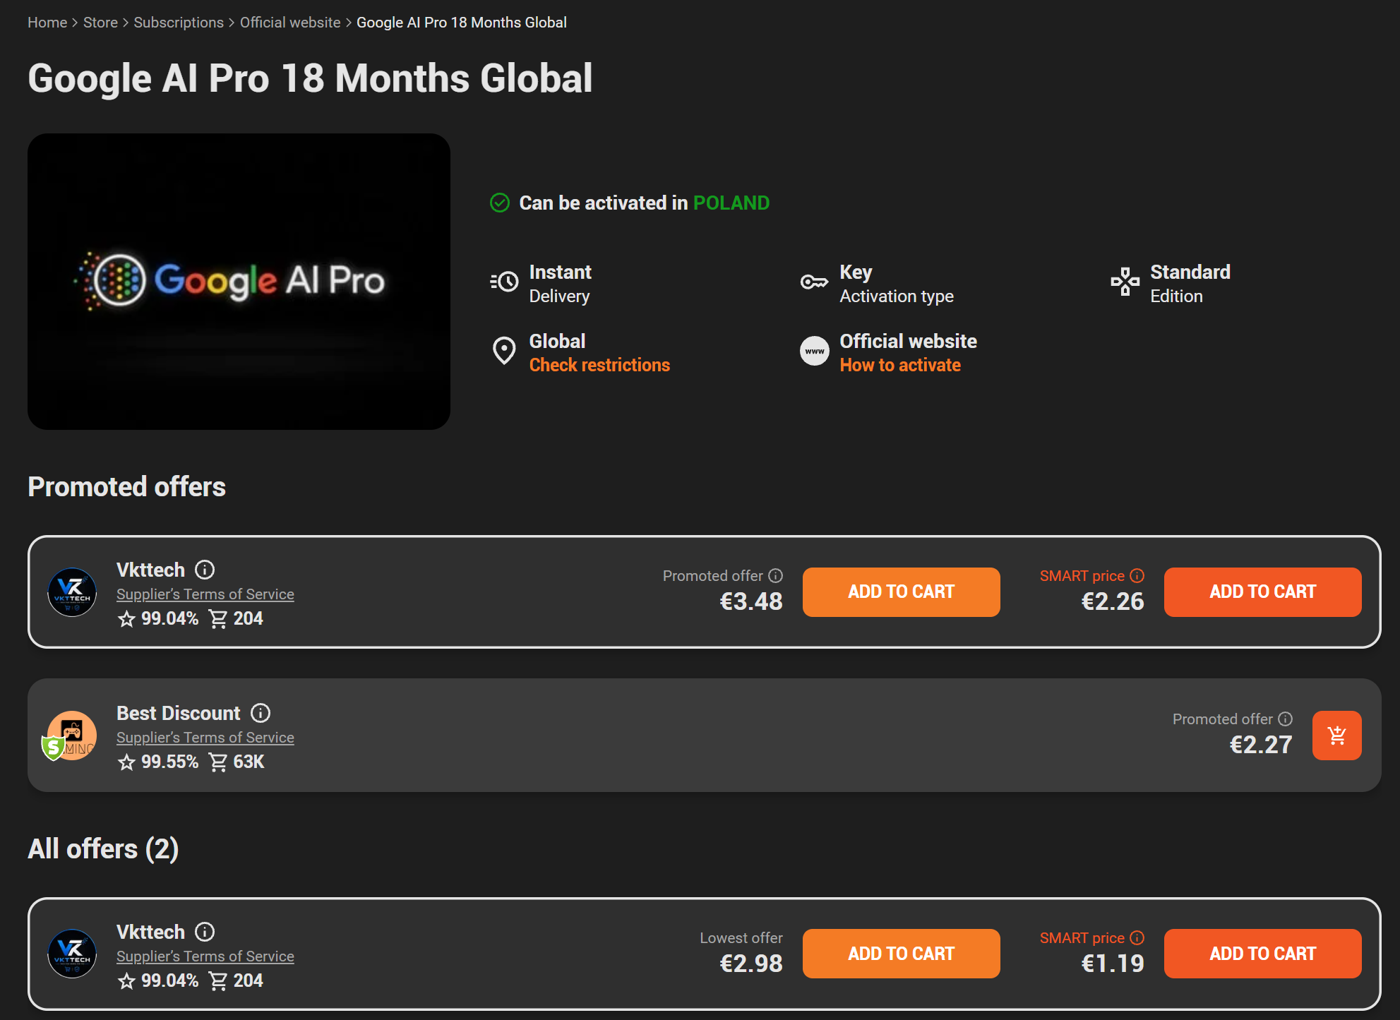Image resolution: width=1400 pixels, height=1020 pixels.
Task: Click the POLAND activation country text
Action: tap(731, 203)
